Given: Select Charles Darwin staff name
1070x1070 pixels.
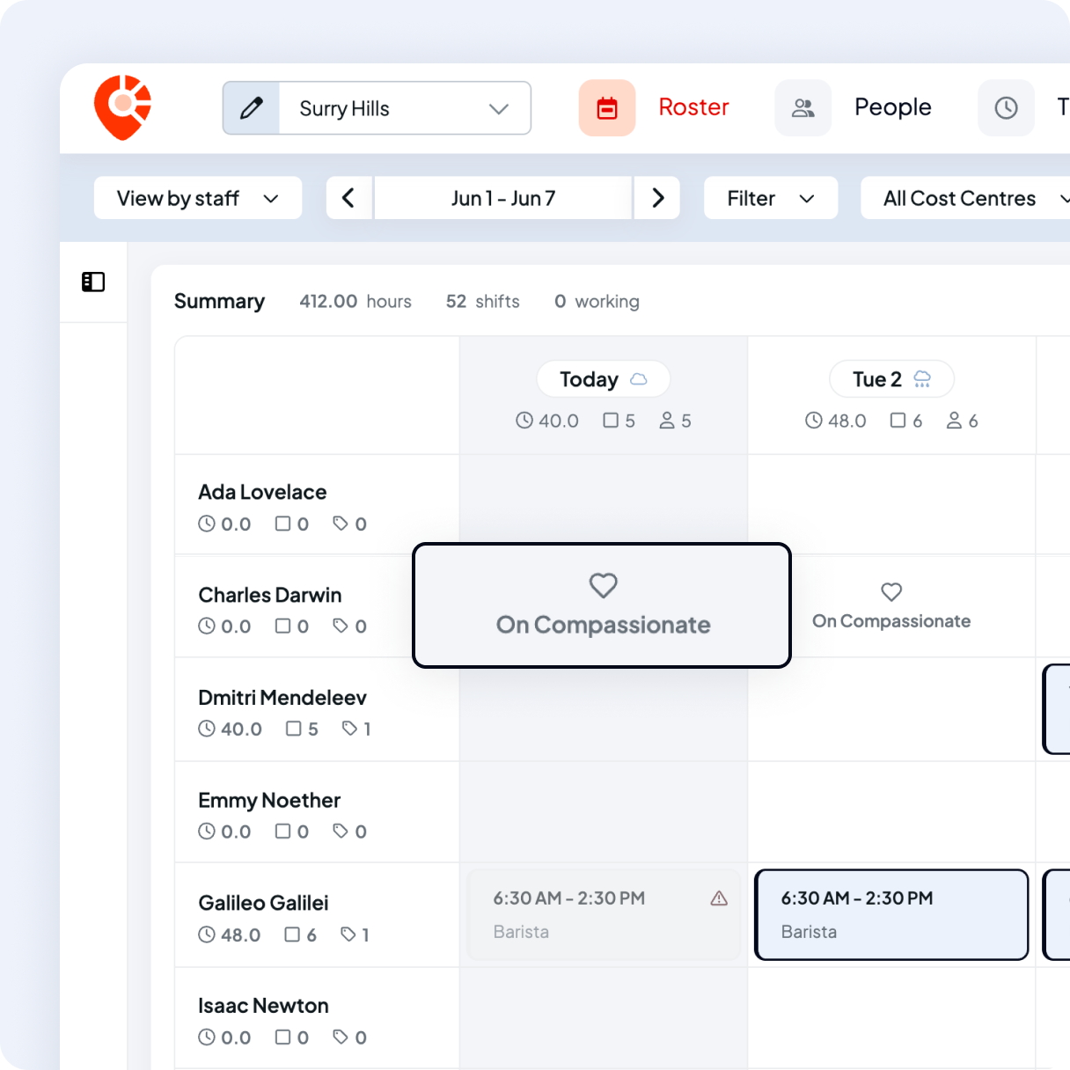Looking at the screenshot, I should click(270, 595).
